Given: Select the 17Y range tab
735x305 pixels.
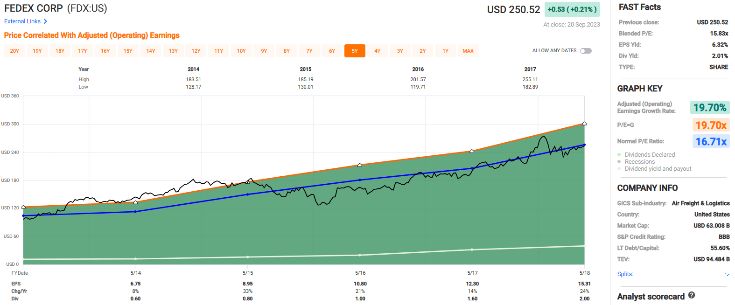Looking at the screenshot, I should (x=83, y=51).
